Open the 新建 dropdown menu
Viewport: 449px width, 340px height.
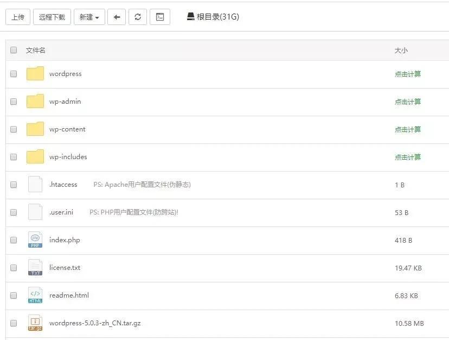[x=89, y=16]
